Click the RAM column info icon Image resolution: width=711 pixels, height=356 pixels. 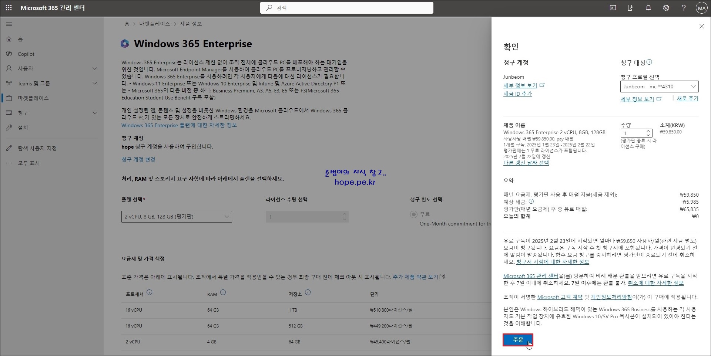pyautogui.click(x=223, y=292)
